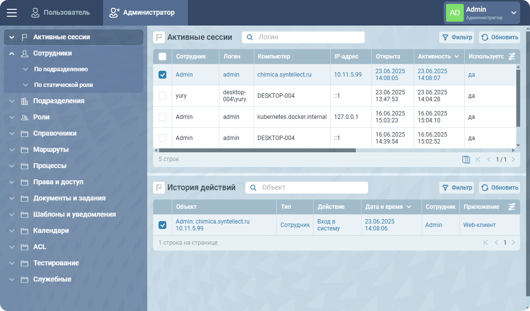This screenshot has width=530, height=311.
Task: Click the AD user avatar
Action: point(455,13)
